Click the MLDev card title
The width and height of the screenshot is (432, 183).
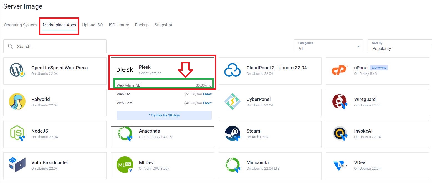pos(146,162)
